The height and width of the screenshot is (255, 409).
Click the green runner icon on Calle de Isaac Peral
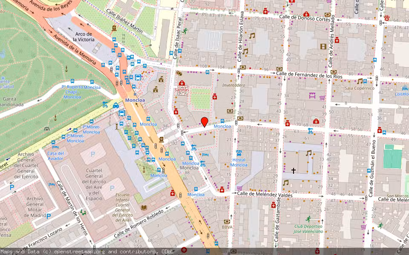click(x=185, y=31)
